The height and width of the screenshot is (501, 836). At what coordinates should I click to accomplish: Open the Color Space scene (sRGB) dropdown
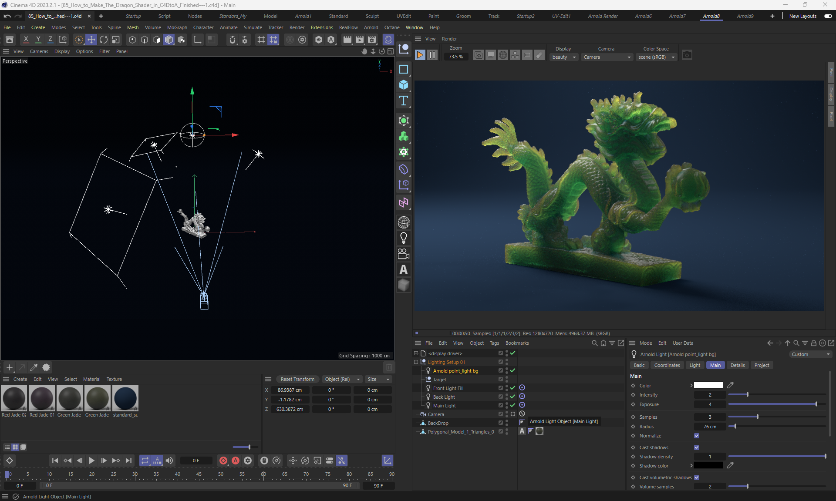coord(656,57)
